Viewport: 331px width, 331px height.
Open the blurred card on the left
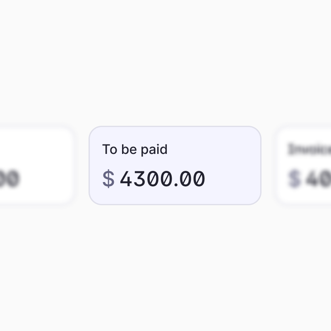(x=36, y=165)
